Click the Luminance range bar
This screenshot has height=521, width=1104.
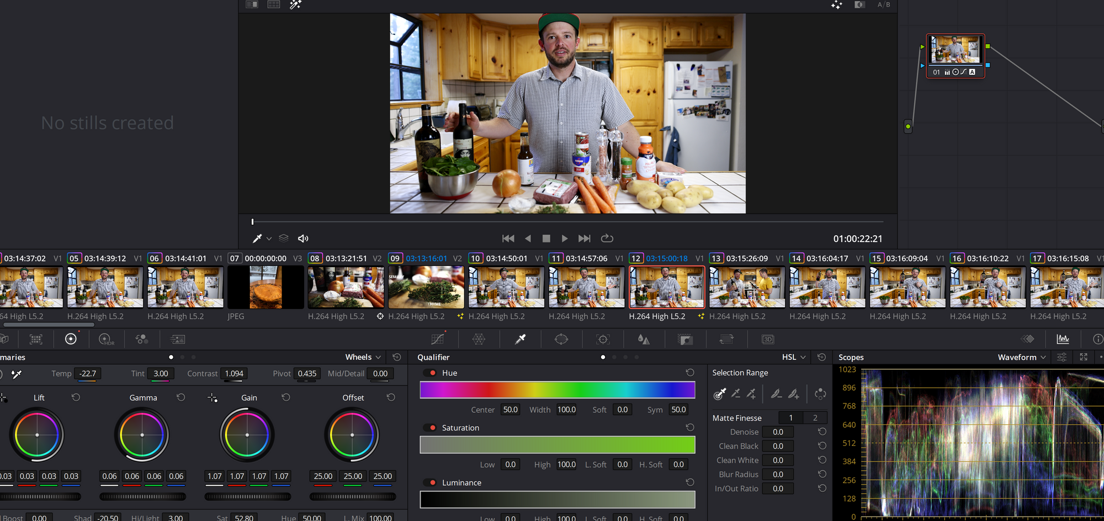tap(558, 499)
